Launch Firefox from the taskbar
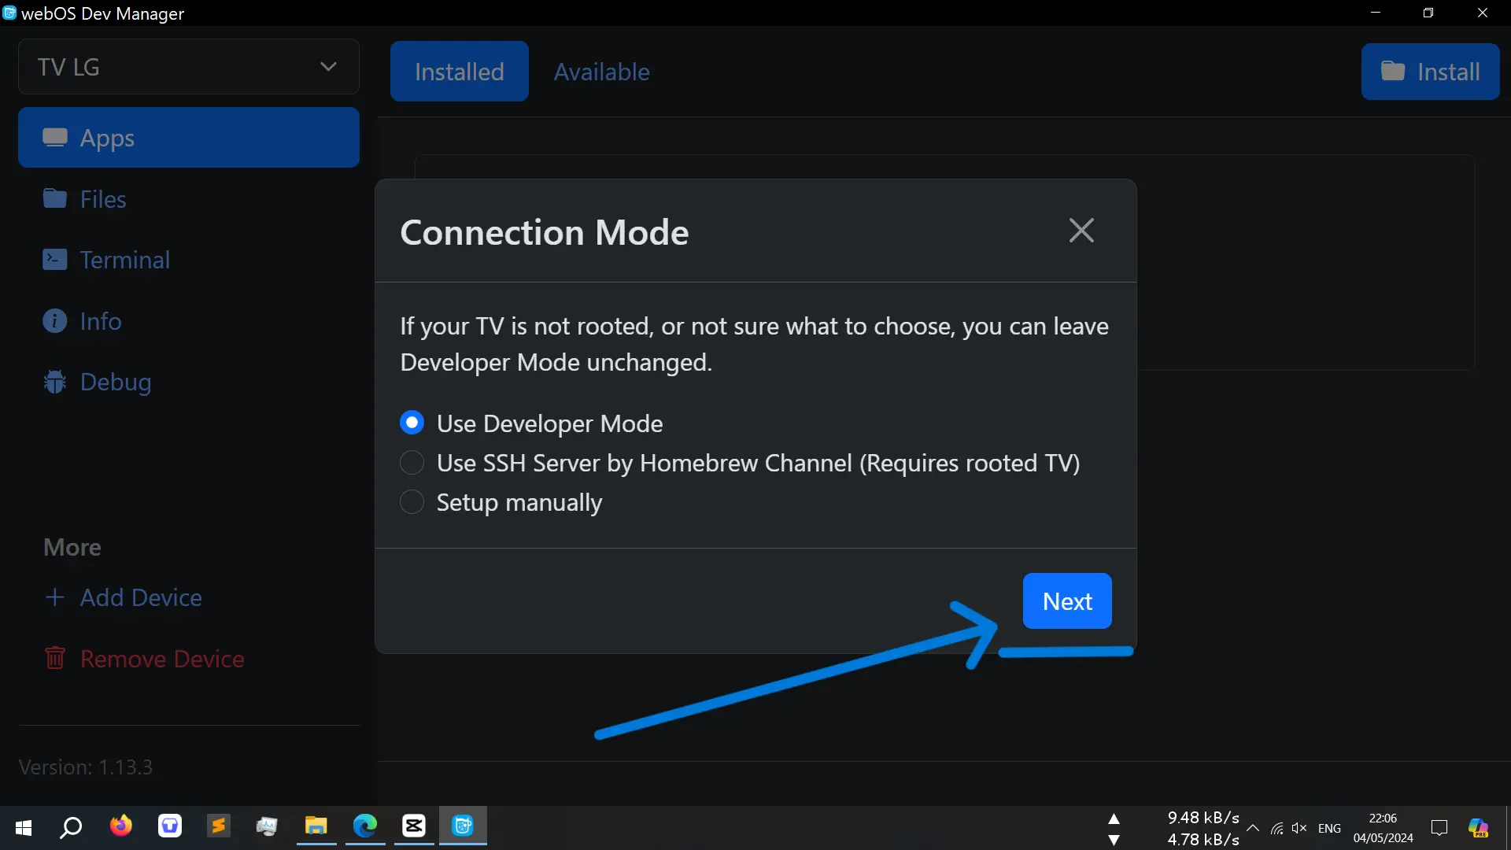The image size is (1511, 850). click(x=120, y=826)
